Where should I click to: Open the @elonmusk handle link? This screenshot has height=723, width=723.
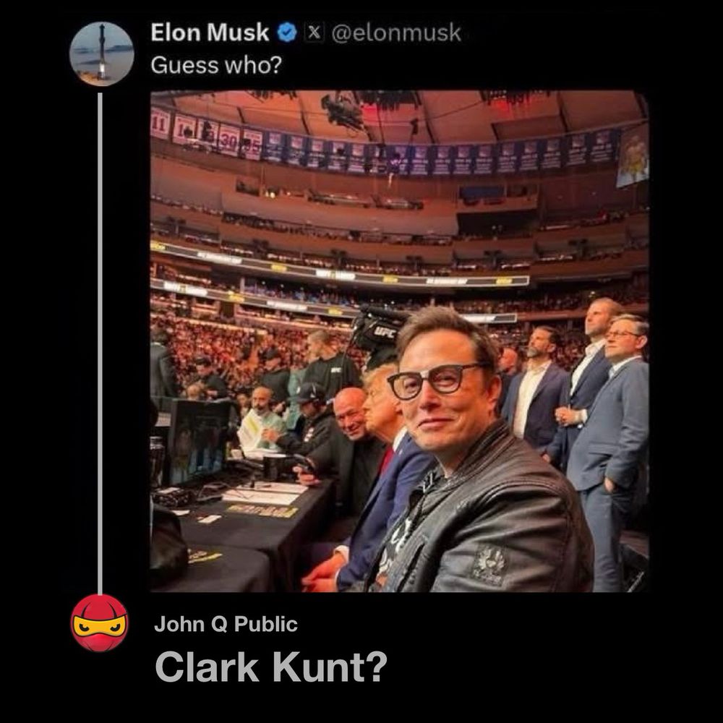click(x=396, y=33)
